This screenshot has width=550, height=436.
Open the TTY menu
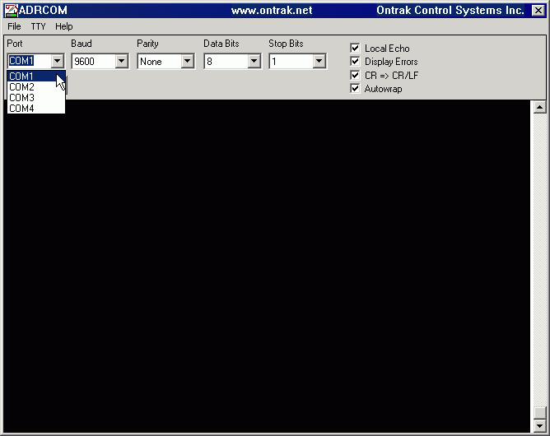click(x=38, y=26)
